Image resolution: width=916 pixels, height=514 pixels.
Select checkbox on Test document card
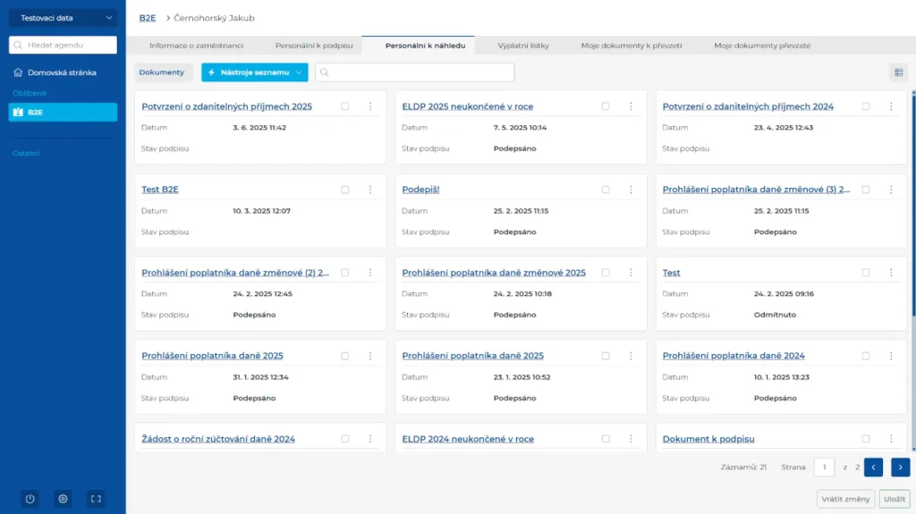[x=866, y=273]
